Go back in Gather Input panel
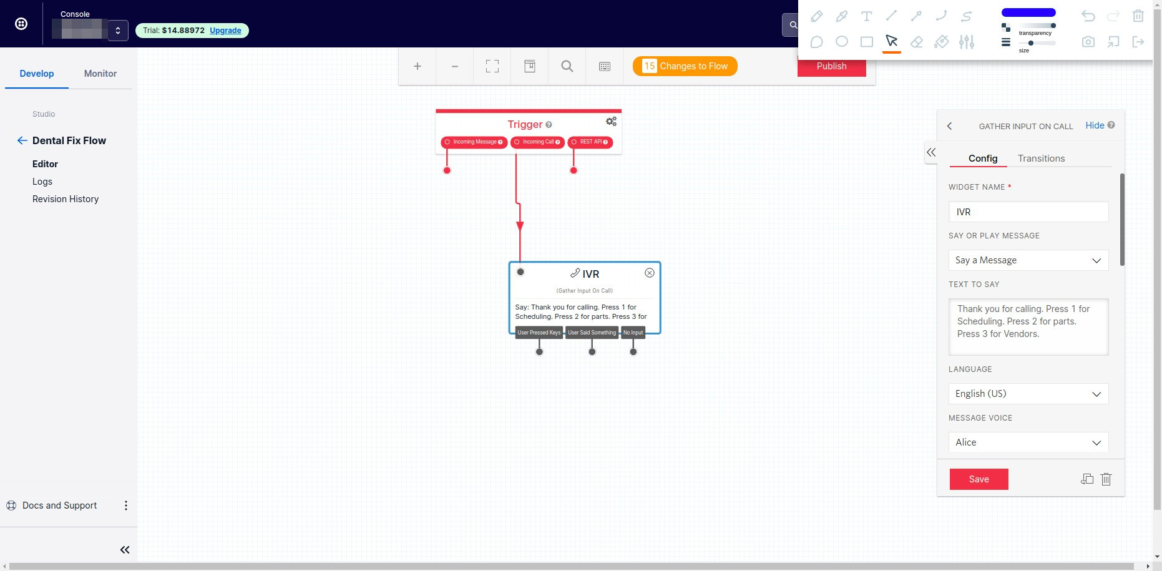1162x571 pixels. click(x=950, y=126)
